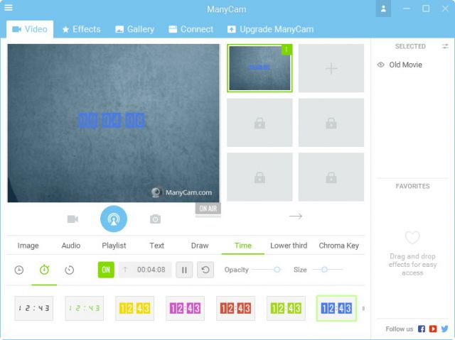Reset the stopwatch timer

[x=205, y=270]
